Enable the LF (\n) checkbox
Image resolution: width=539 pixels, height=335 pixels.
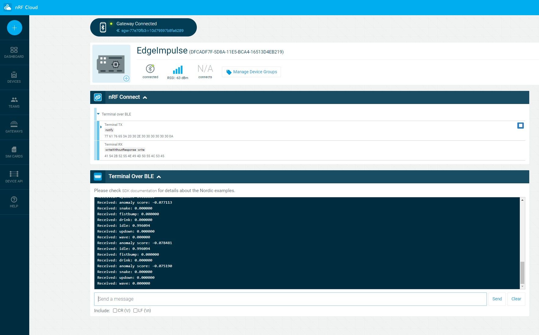point(135,311)
